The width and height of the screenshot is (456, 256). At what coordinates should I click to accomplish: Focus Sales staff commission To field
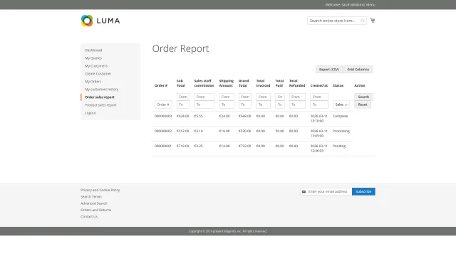click(x=204, y=105)
